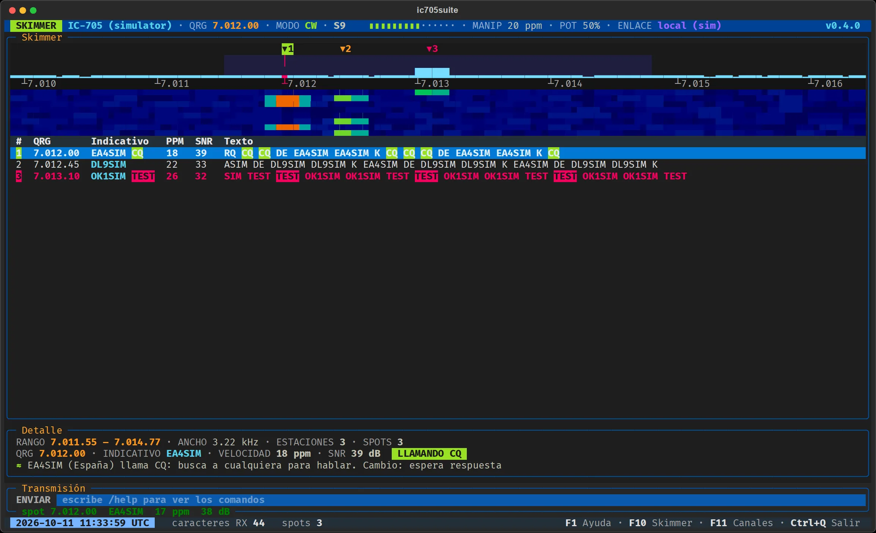Click the Indicativo column header
The width and height of the screenshot is (876, 533).
[x=120, y=141]
